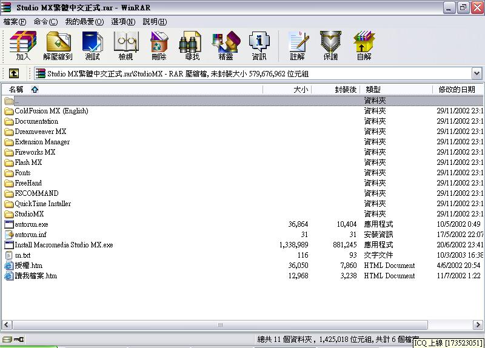This screenshot has height=348, width=485.
Task: Select the sn.txt text file icon
Action: tap(9, 255)
